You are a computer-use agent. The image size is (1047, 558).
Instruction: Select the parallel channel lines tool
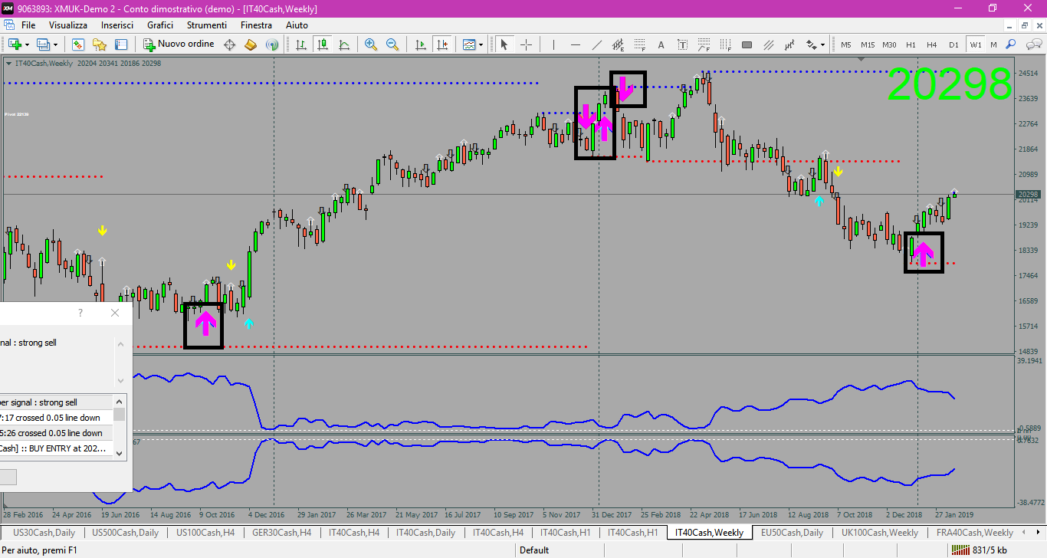tap(768, 44)
